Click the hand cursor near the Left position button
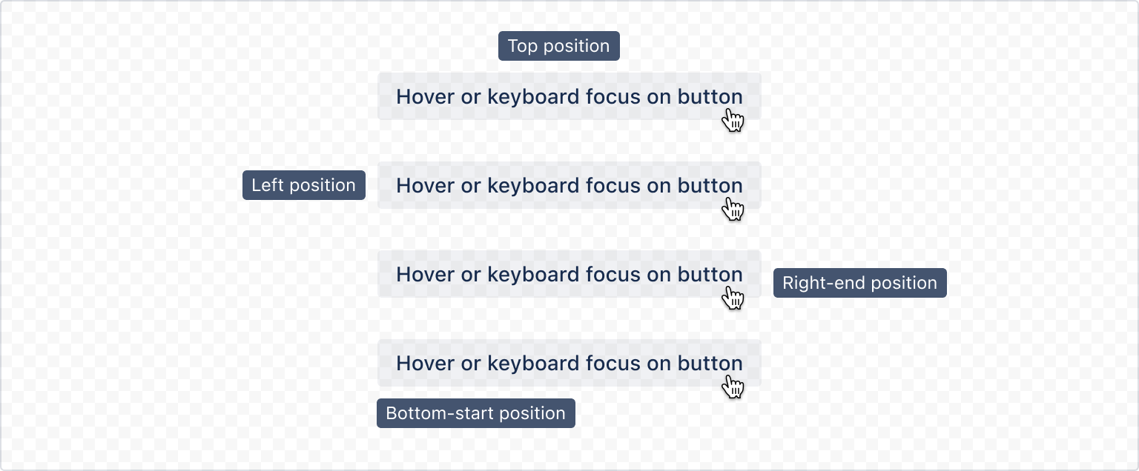Viewport: 1139px width, 471px height. (733, 210)
